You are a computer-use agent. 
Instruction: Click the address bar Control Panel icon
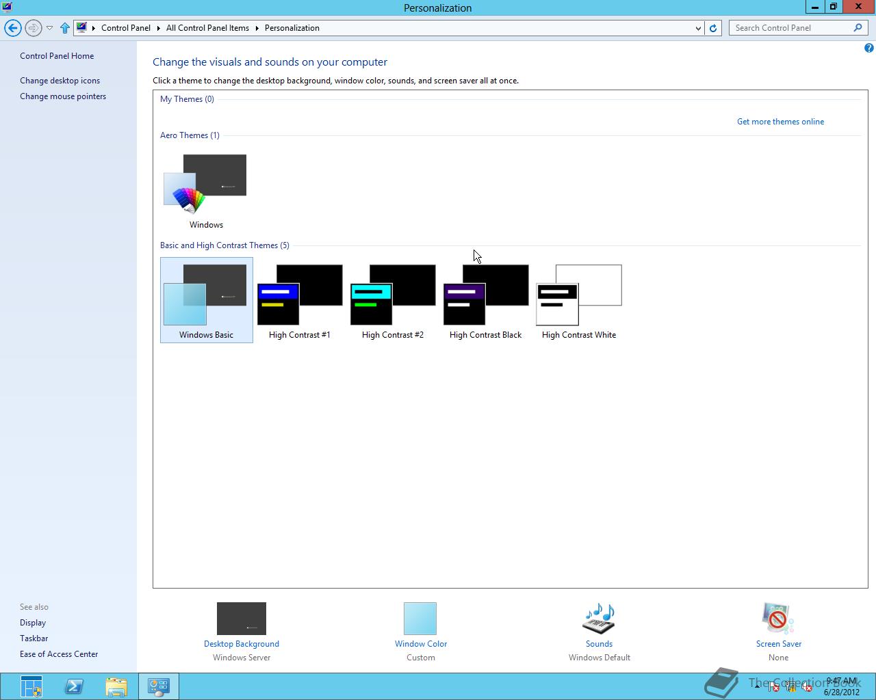81,28
